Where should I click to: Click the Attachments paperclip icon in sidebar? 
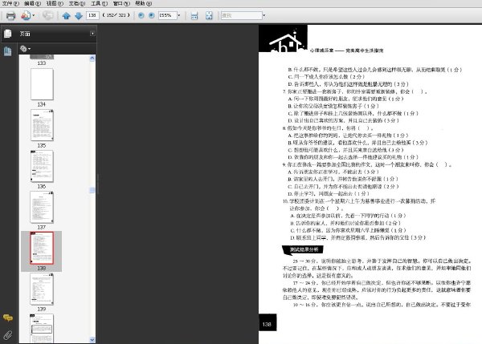[8, 335]
